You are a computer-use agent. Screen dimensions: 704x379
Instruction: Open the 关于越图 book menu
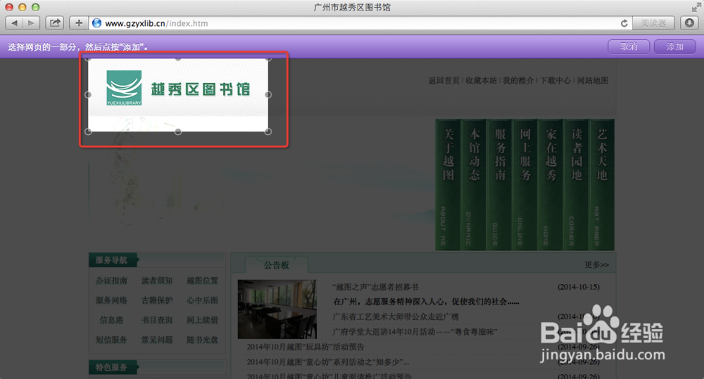click(448, 184)
